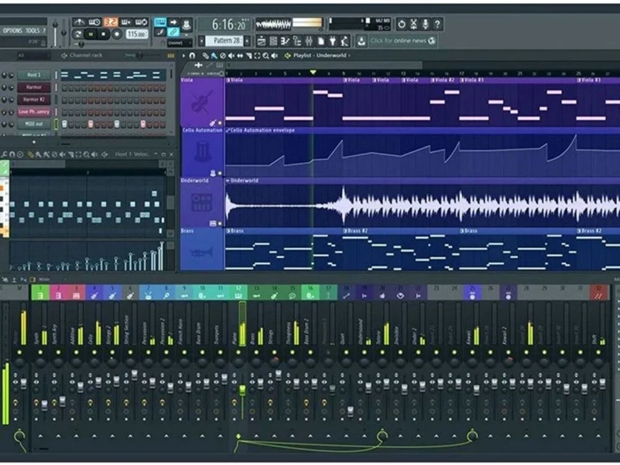Image resolution: width=620 pixels, height=465 pixels.
Task: Click the Cello Automation envelope clip title
Action: [x=262, y=130]
